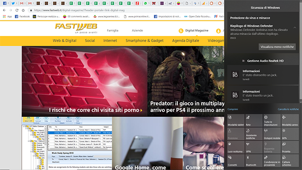Toggle Assistente notifiche tile
Viewport: 302px width, 170px height.
click(x=254, y=134)
